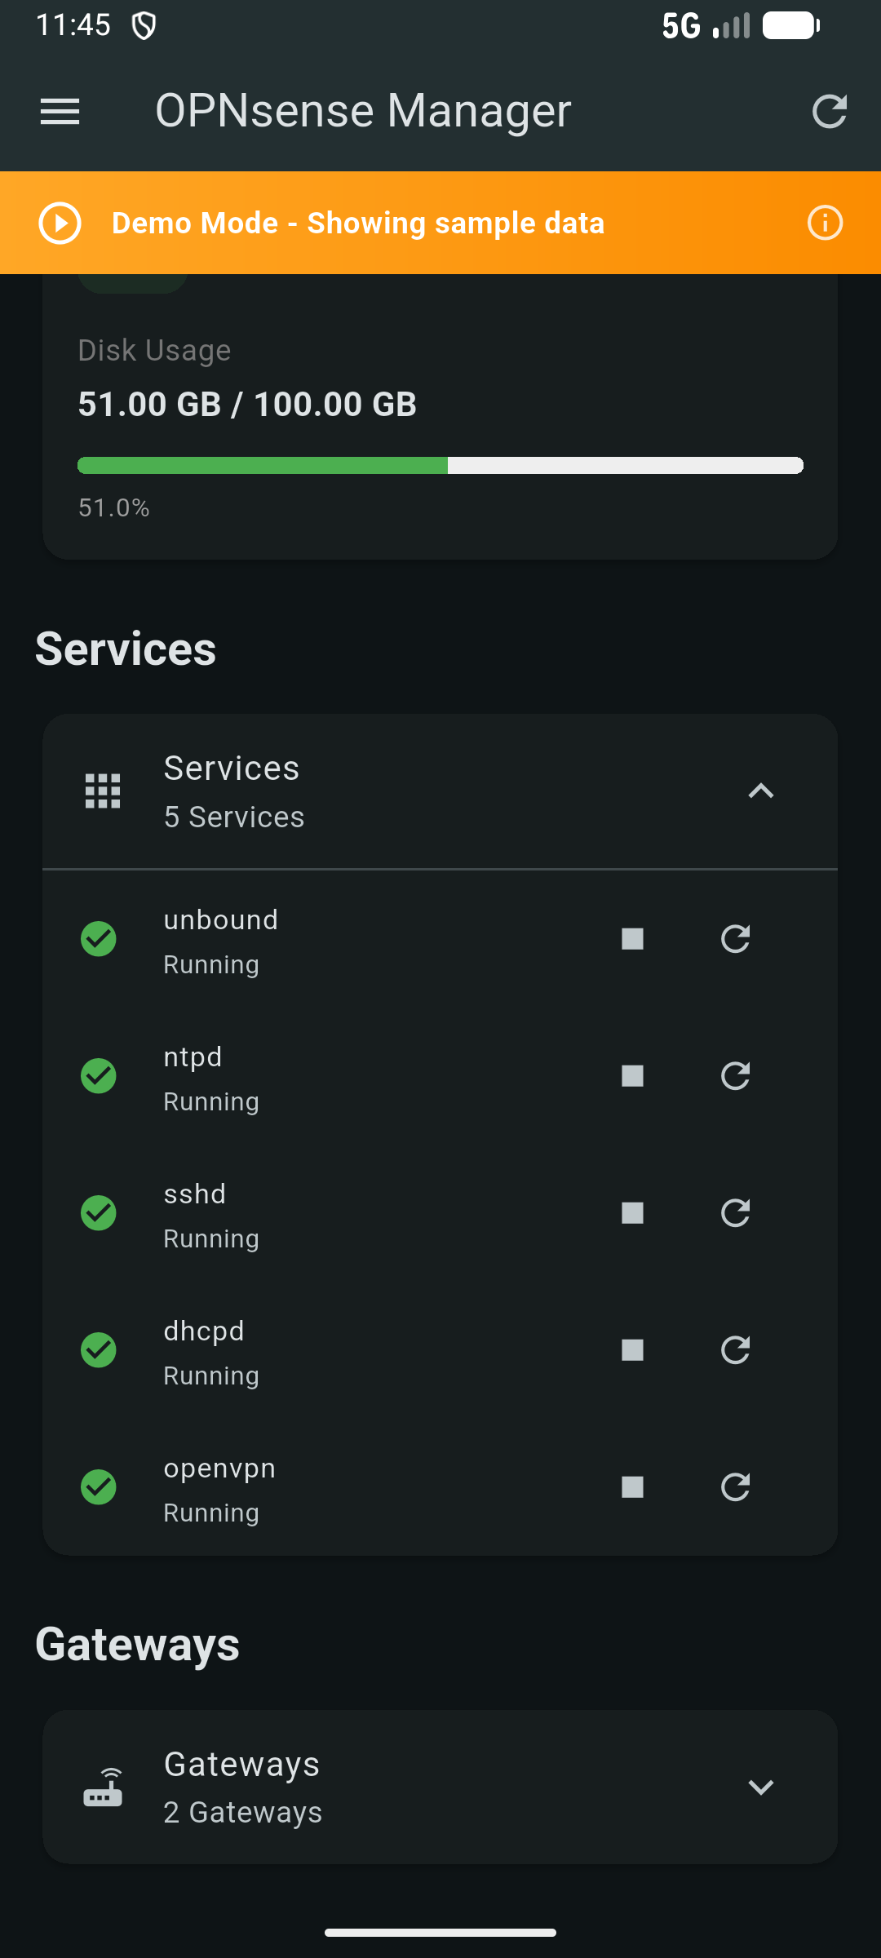Open the 2 Gateways card header
Screen dimensions: 881x1958
(440, 1787)
